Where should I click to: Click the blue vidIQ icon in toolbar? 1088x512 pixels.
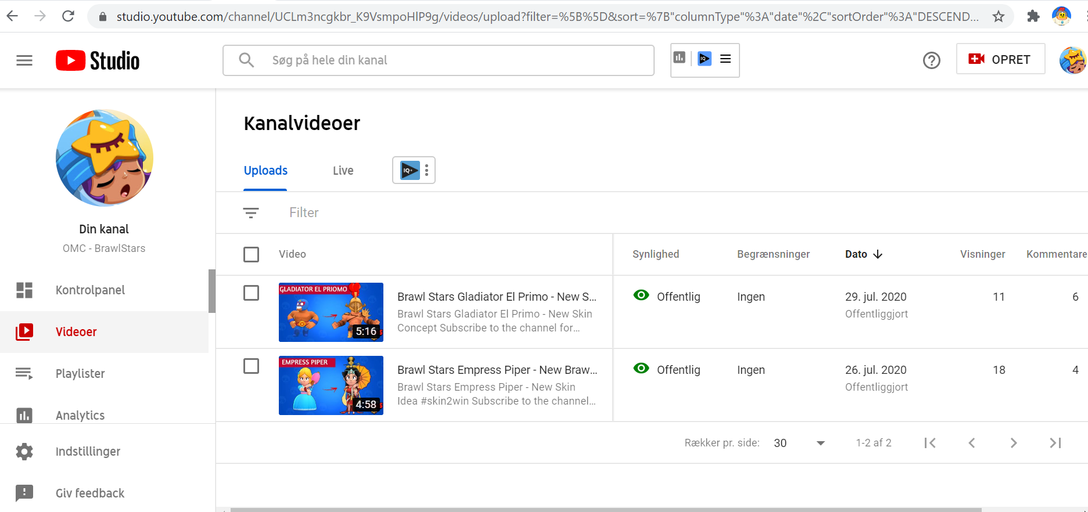click(705, 59)
